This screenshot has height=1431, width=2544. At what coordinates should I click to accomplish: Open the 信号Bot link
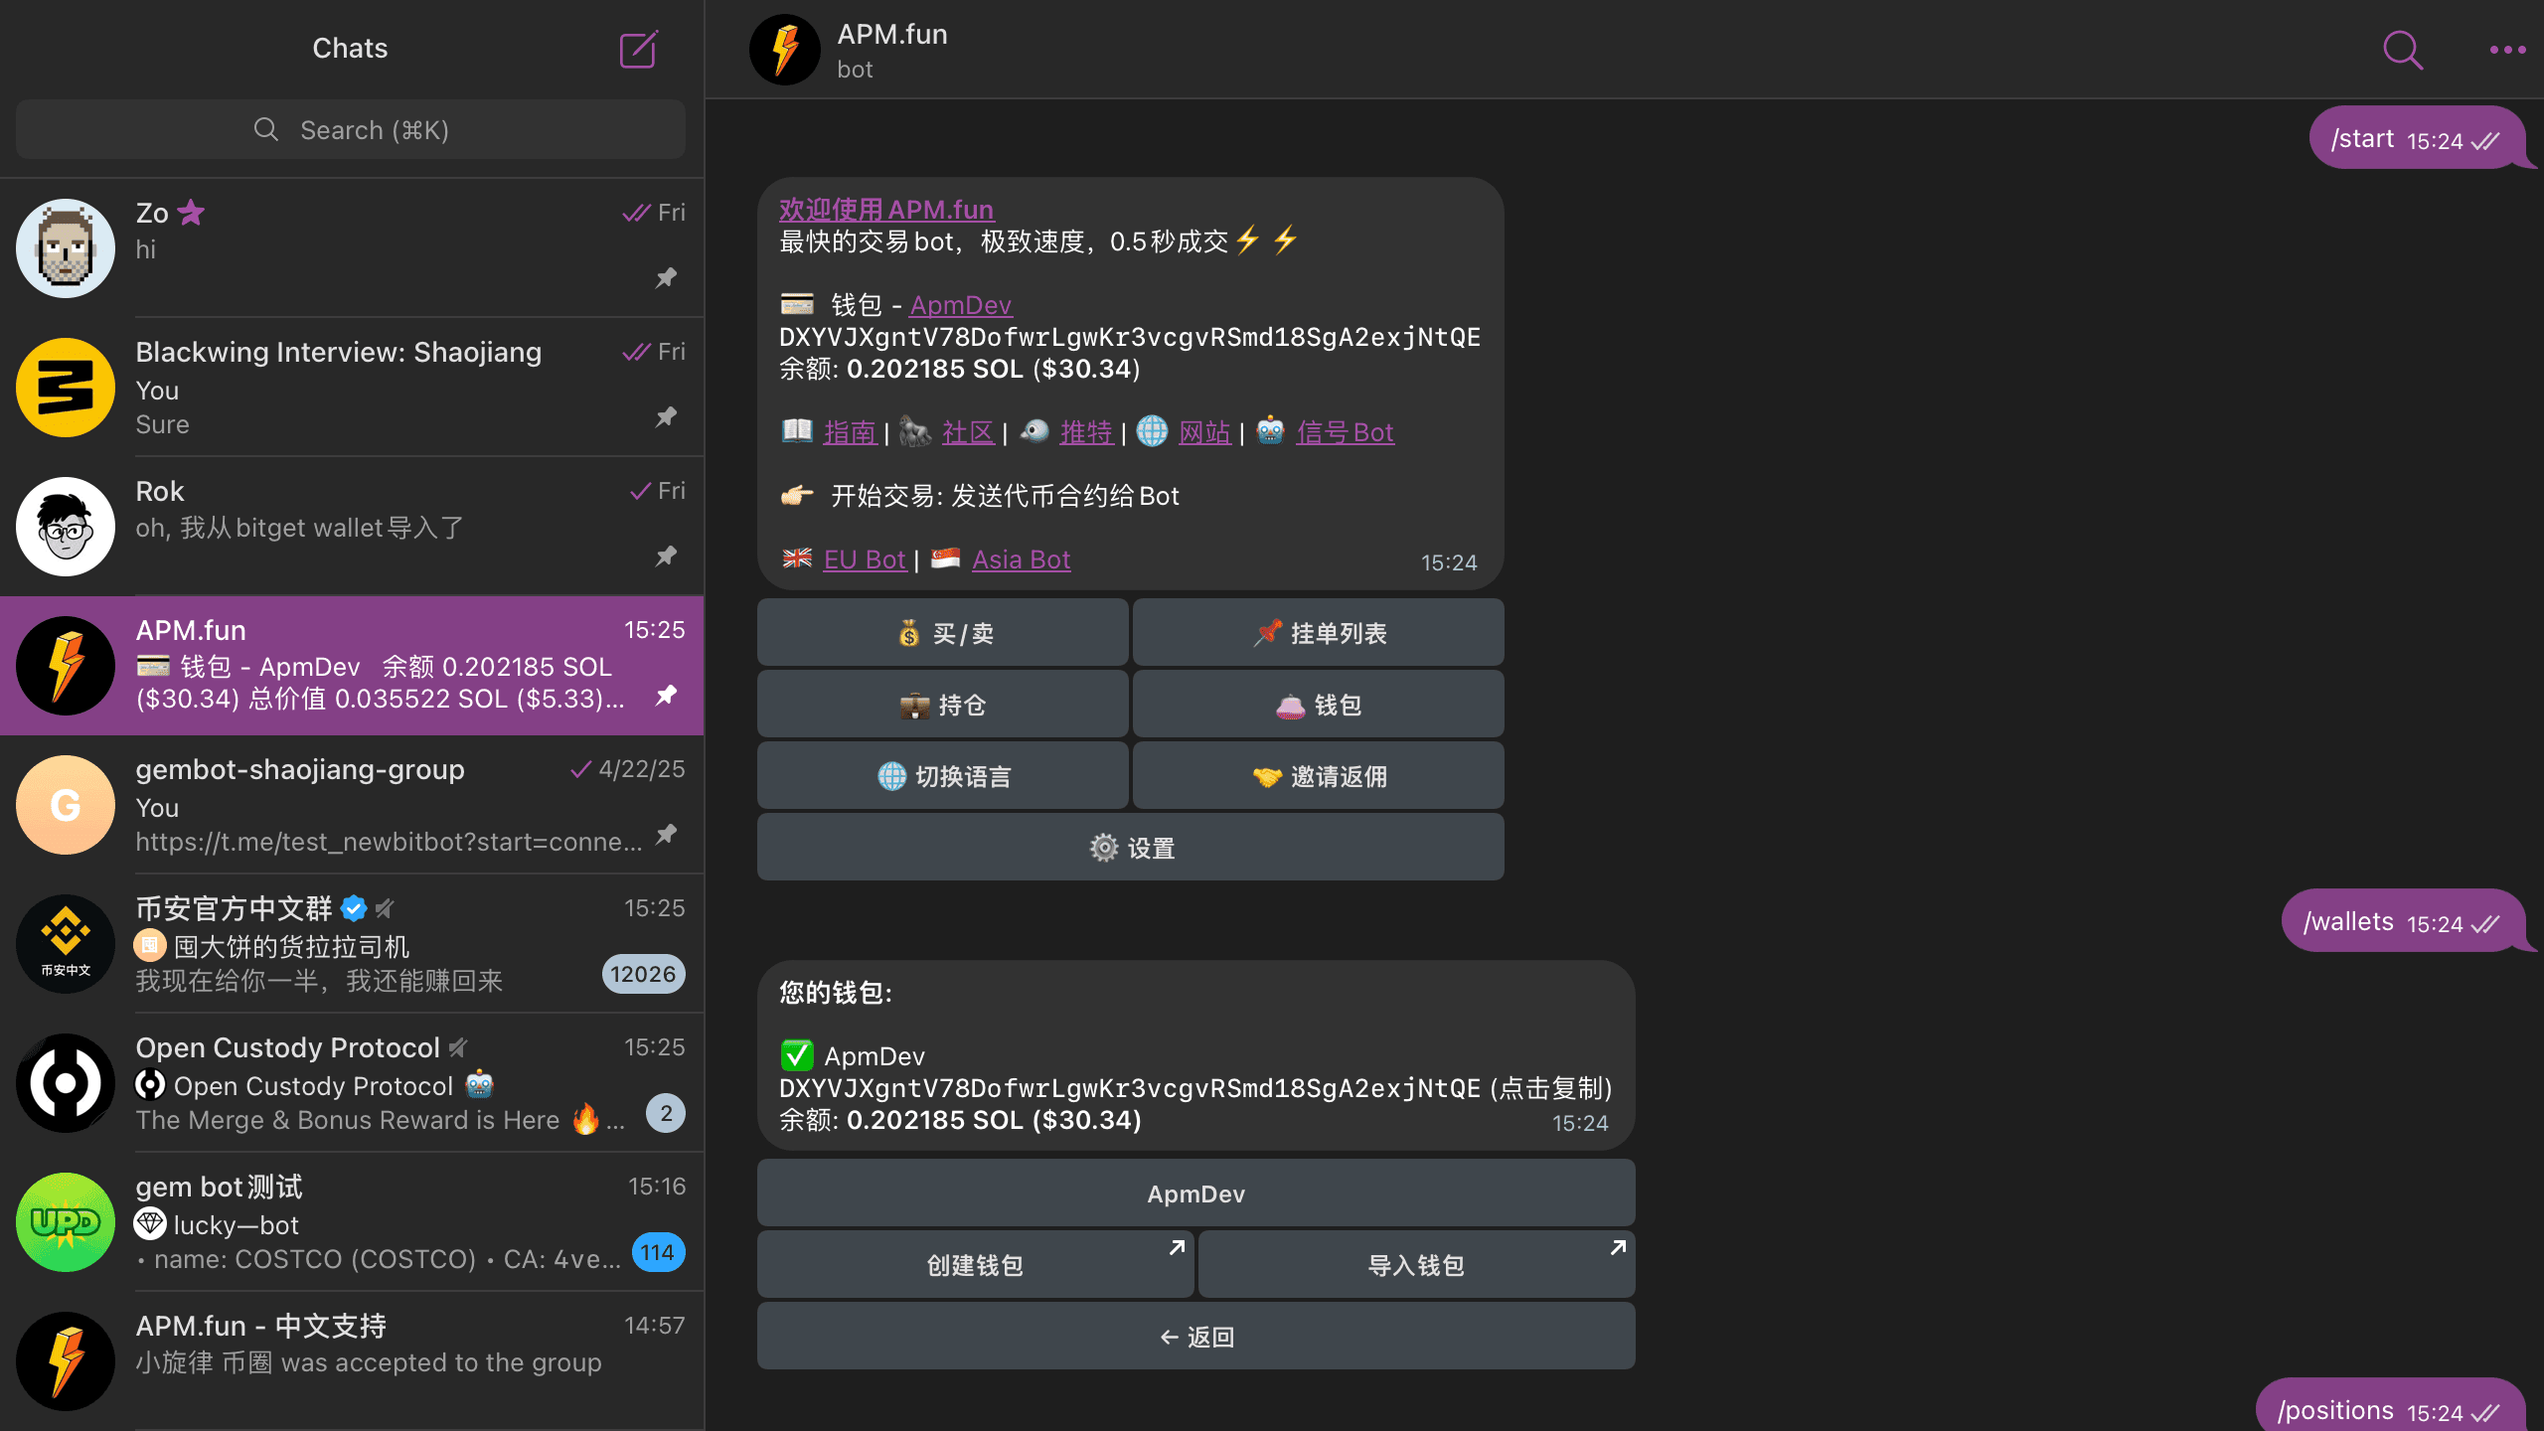[1345, 431]
